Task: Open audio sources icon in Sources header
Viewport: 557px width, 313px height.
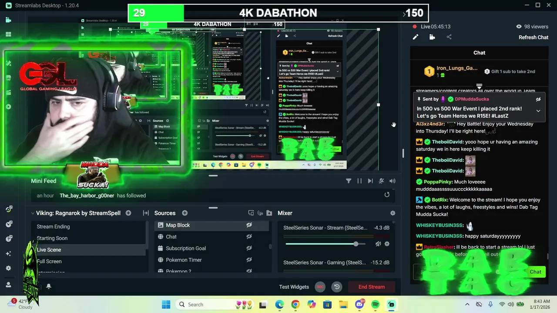Action: tap(260, 213)
